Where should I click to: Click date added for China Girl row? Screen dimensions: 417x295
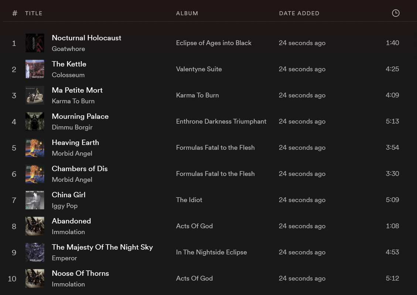302,200
